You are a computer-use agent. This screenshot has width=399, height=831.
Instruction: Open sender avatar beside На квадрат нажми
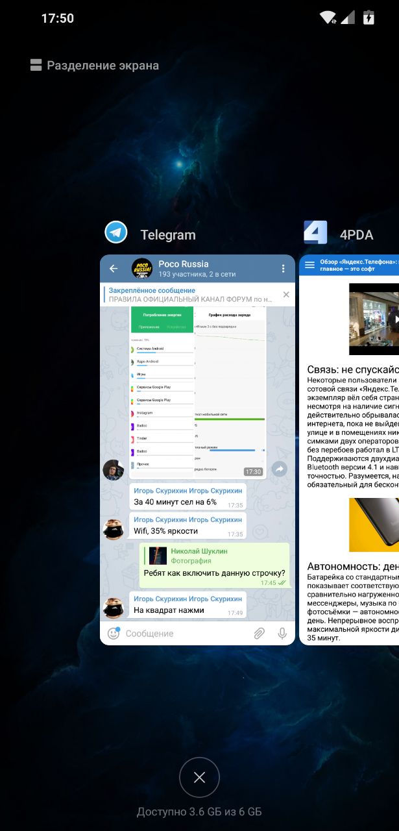(114, 608)
